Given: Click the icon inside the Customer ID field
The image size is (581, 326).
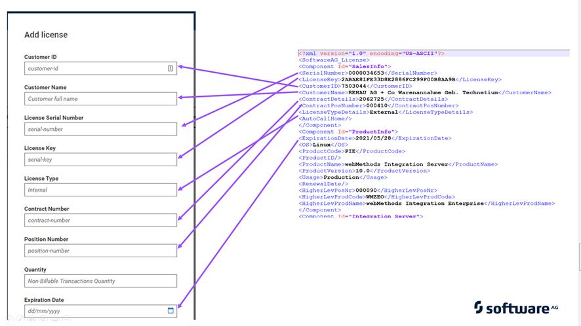Looking at the screenshot, I should 170,68.
